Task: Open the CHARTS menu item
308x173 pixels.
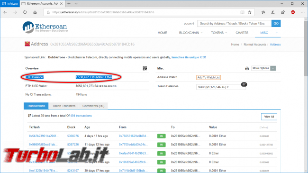Action: pos(242,33)
